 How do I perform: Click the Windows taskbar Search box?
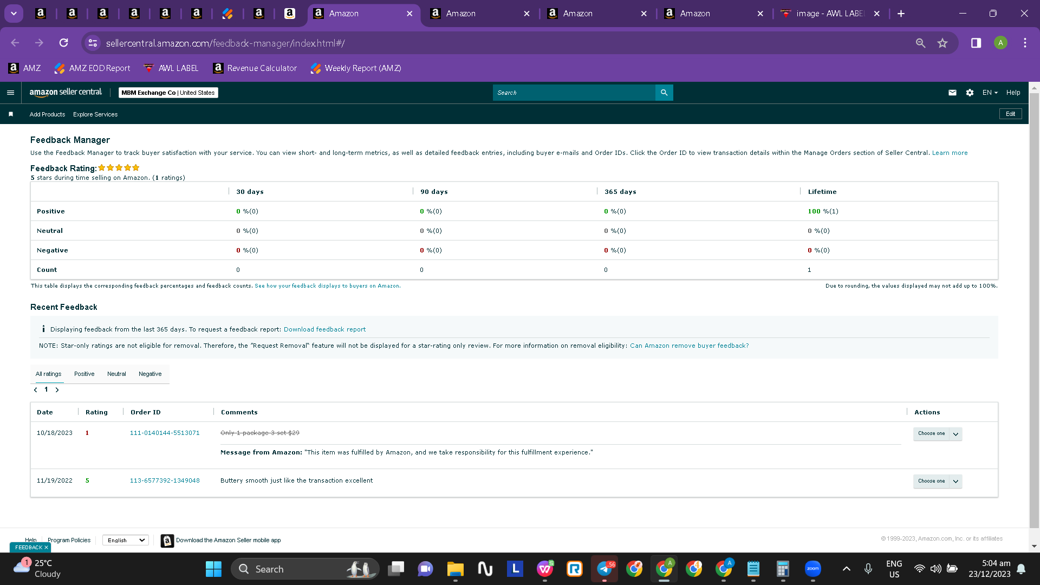click(305, 569)
